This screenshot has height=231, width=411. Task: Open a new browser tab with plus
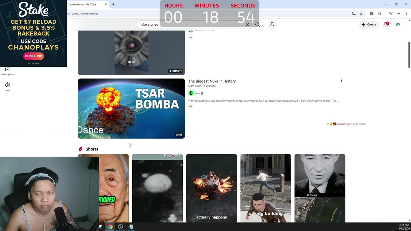point(113,4)
